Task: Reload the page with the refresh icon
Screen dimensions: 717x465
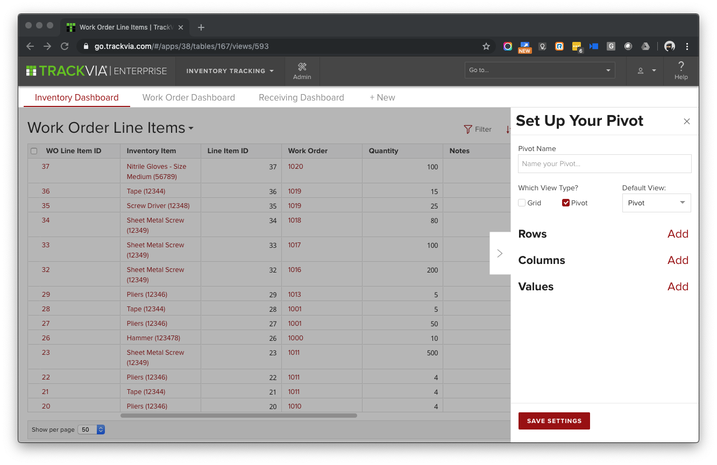Action: click(65, 47)
